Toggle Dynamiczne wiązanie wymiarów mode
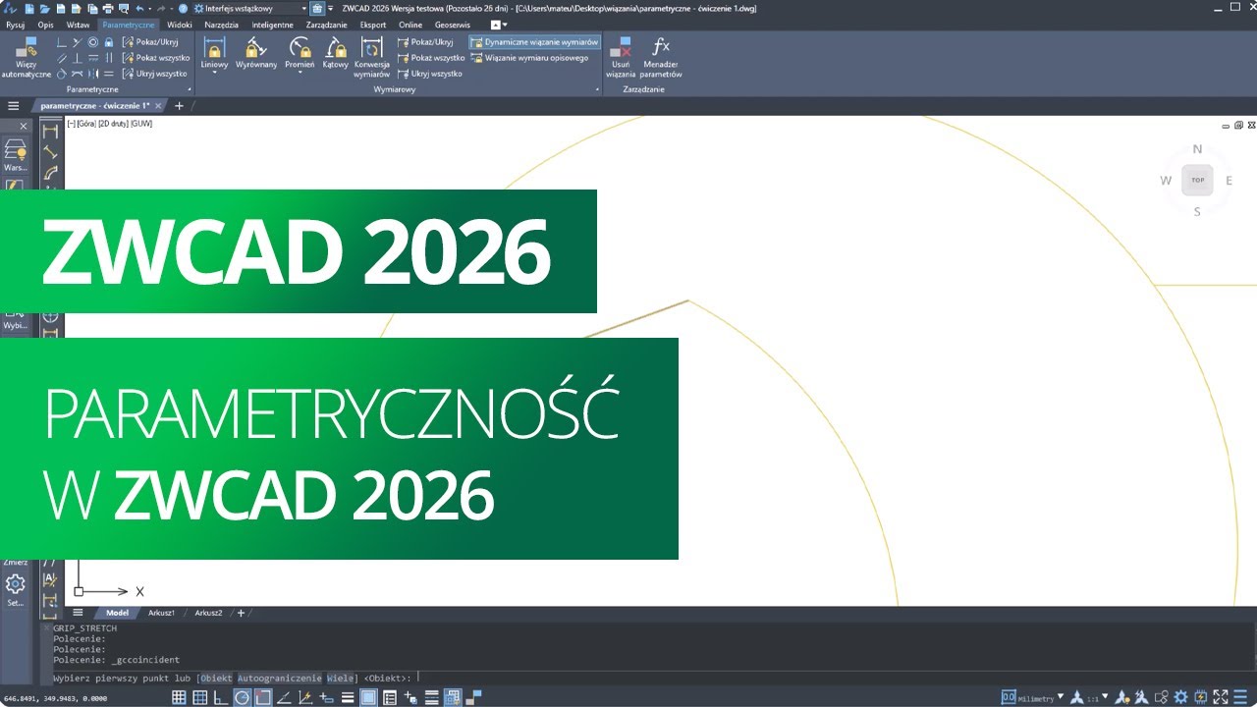This screenshot has width=1257, height=707. (535, 42)
